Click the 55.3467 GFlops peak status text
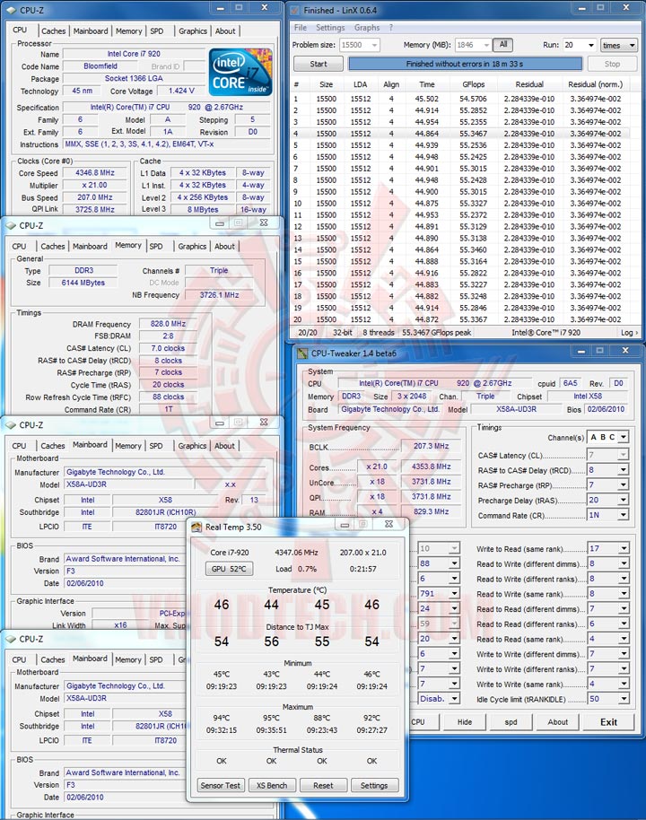 pos(436,333)
